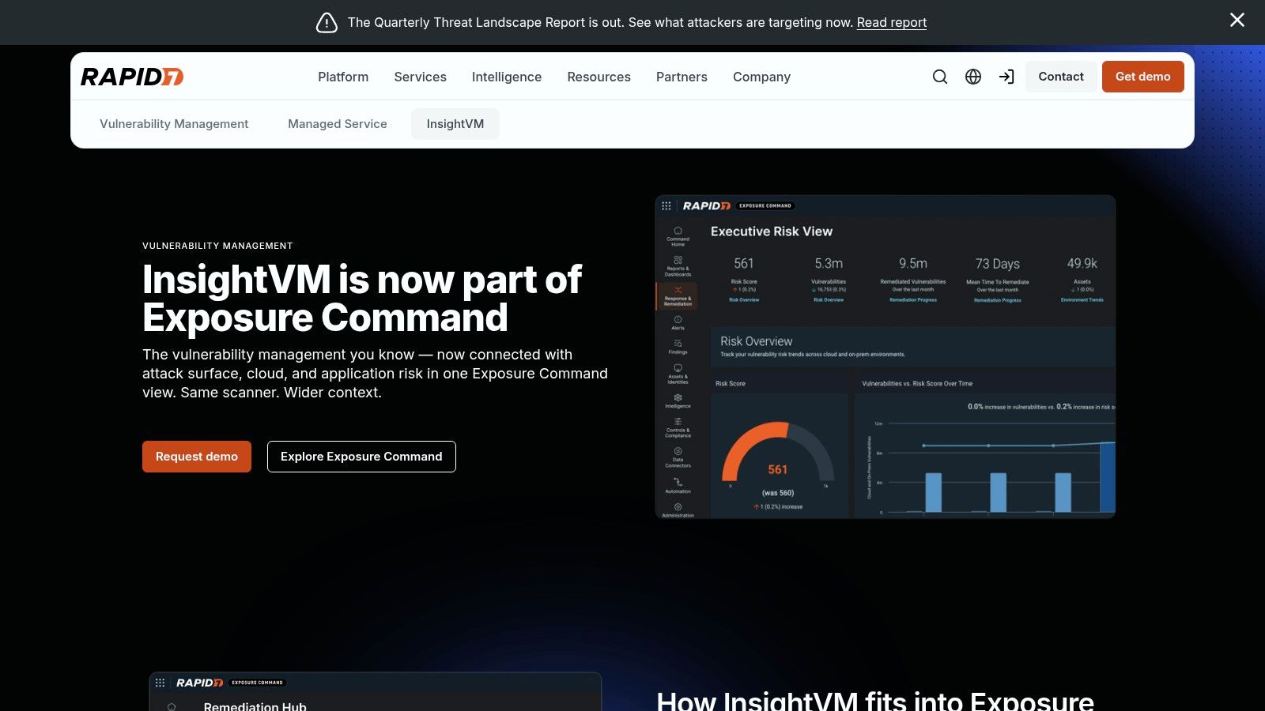Select the Managed Service sub-nav tab
The width and height of the screenshot is (1265, 711).
(x=338, y=124)
